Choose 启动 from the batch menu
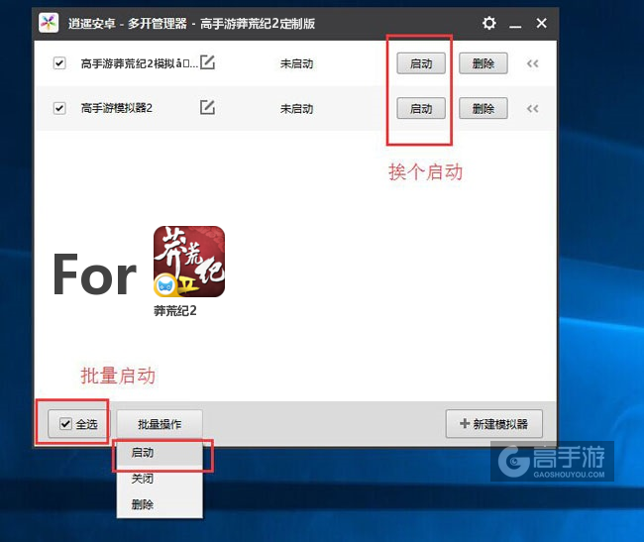 [143, 453]
